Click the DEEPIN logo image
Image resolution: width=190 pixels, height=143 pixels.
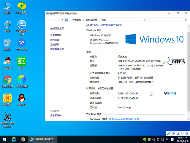pyautogui.click(x=174, y=61)
